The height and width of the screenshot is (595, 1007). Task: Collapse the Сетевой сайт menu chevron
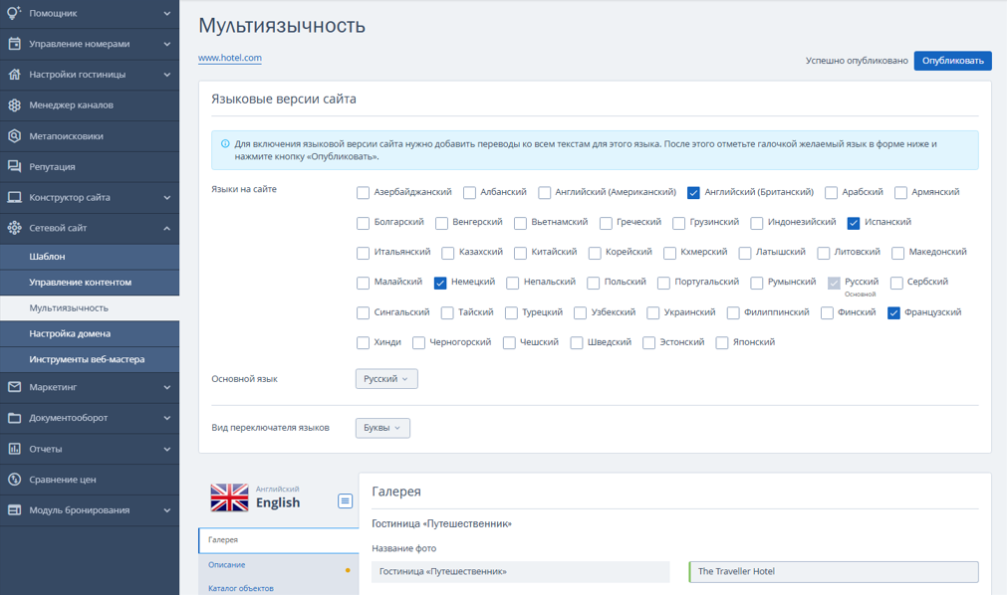click(167, 228)
